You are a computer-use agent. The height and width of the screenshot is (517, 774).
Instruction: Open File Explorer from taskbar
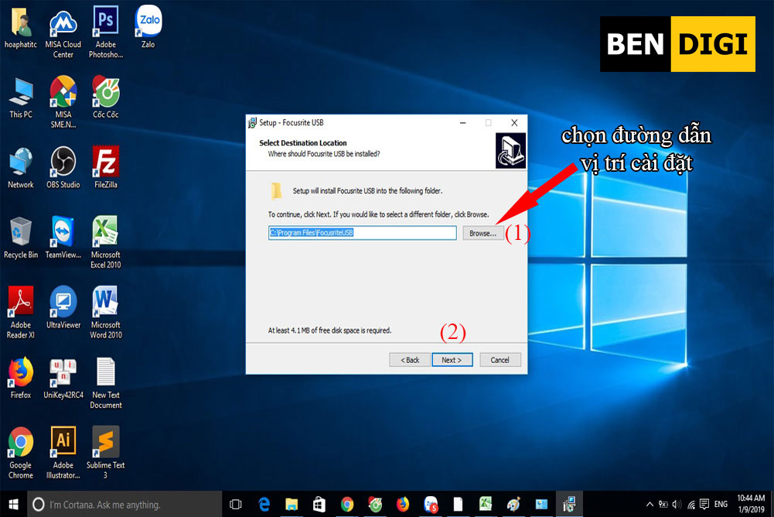(x=292, y=504)
